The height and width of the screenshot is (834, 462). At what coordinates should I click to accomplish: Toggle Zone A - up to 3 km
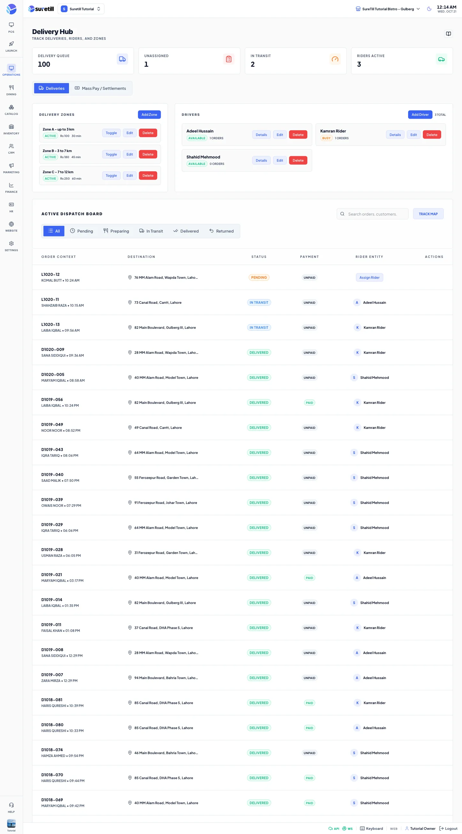(111, 133)
